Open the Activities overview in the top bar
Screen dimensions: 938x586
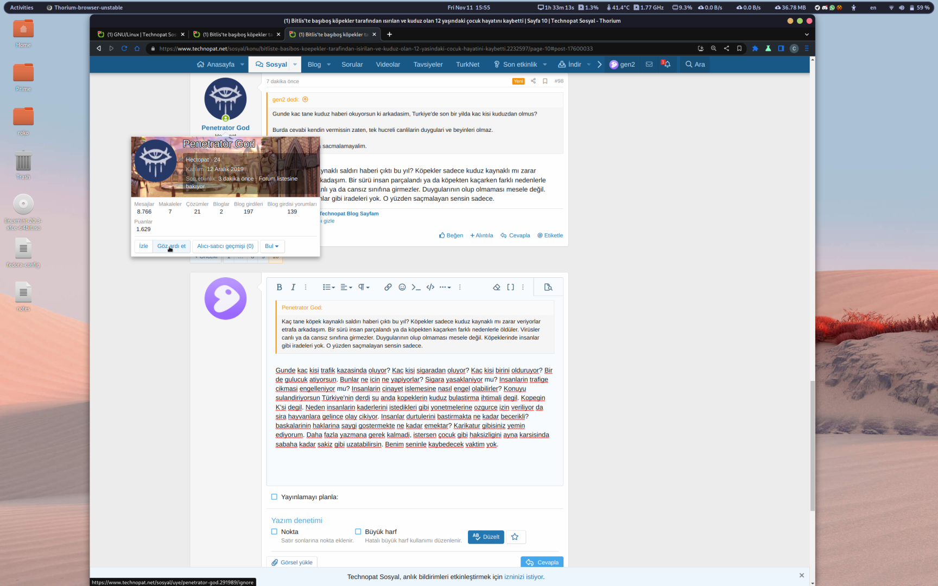[22, 8]
